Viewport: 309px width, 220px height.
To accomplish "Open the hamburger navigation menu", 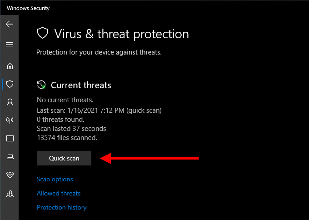I will (x=10, y=45).
